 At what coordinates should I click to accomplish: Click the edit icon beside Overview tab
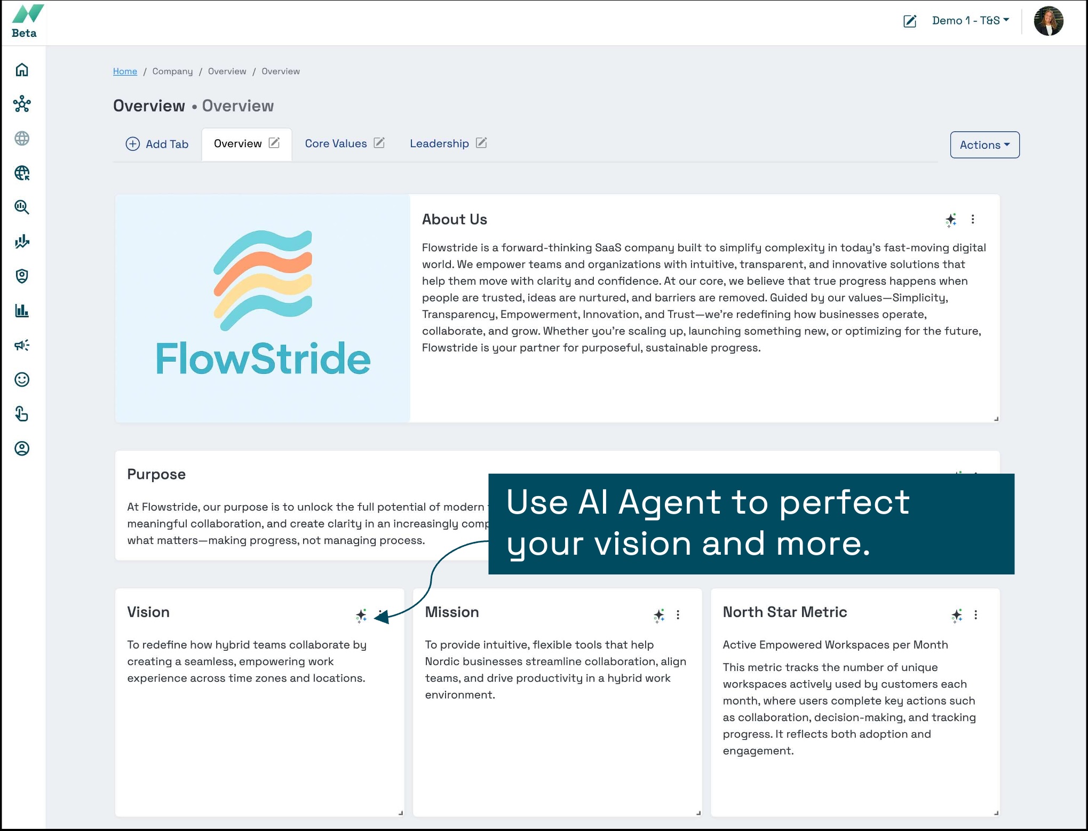pyautogui.click(x=274, y=143)
